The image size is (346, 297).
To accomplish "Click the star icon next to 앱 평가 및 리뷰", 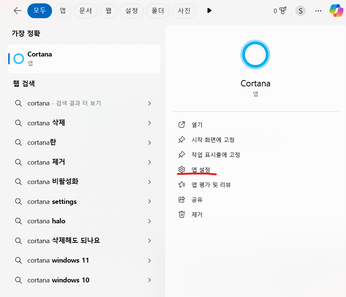I will tap(182, 184).
